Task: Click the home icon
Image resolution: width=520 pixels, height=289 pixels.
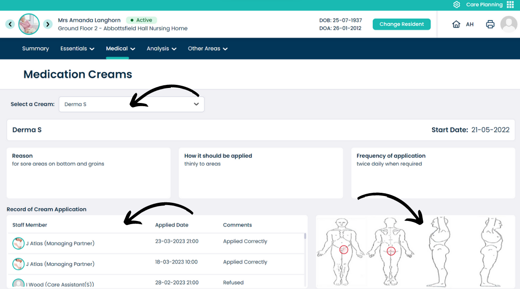Action: tap(456, 24)
